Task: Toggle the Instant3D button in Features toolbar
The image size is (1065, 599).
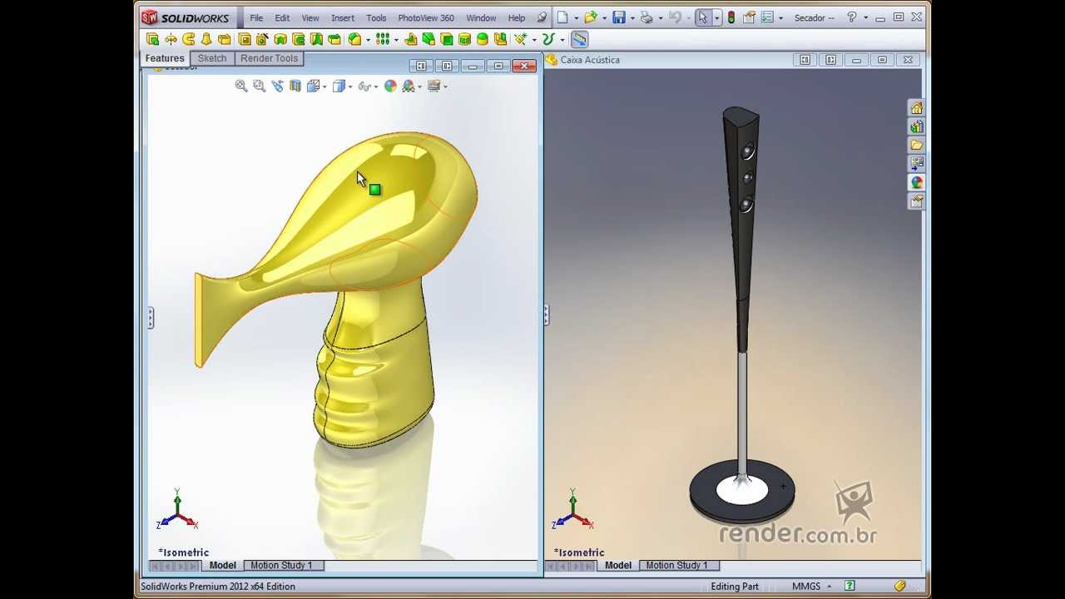Action: 579,39
